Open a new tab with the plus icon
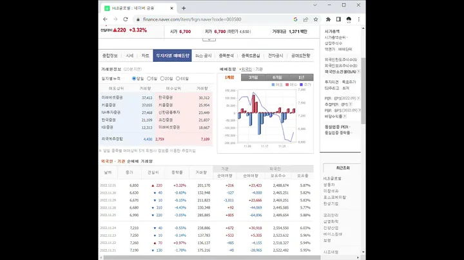This screenshot has height=260, width=464. pyautogui.click(x=184, y=8)
